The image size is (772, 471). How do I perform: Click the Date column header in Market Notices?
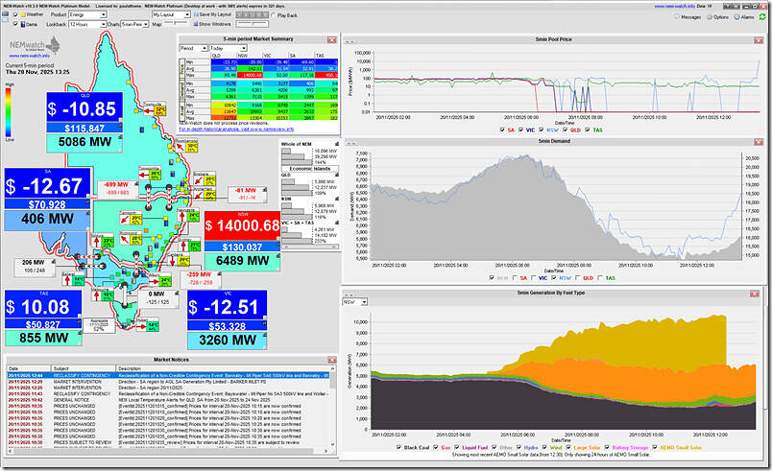click(29, 368)
